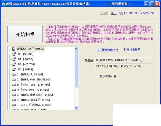Image resolution: width=161 pixels, height=126 pixels.
Task: Select E: [NTFS, Tools__E, 14.65G] entry
Action: pos(33,85)
